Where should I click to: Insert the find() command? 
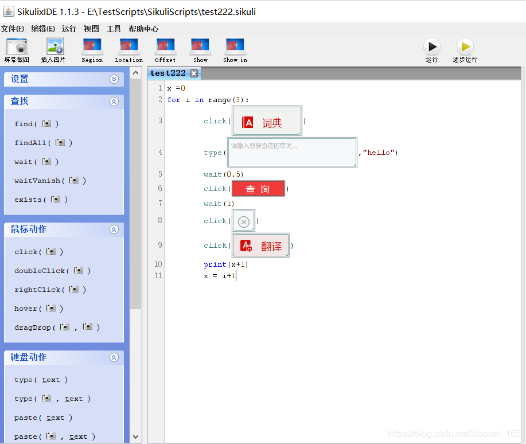[x=37, y=124]
